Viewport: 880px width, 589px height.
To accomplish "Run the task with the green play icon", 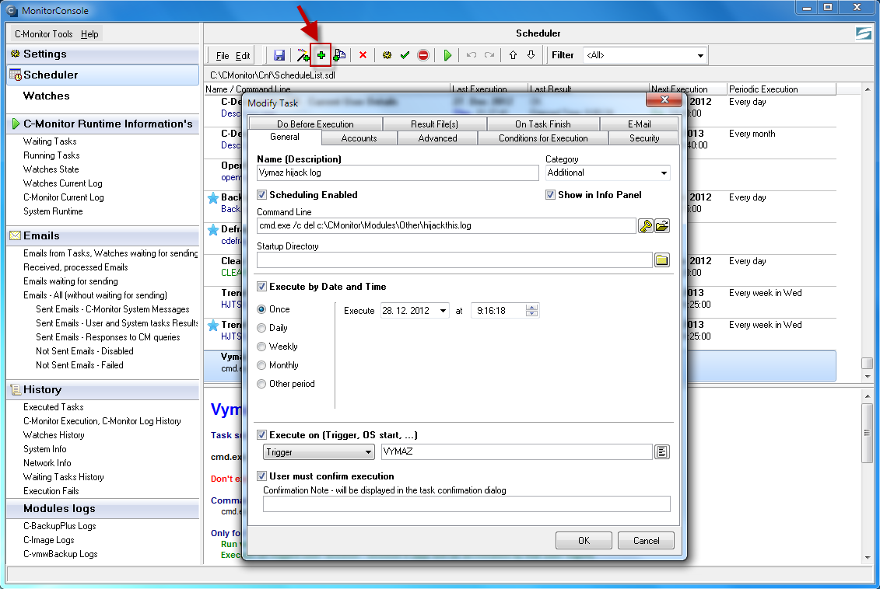I will click(x=447, y=55).
